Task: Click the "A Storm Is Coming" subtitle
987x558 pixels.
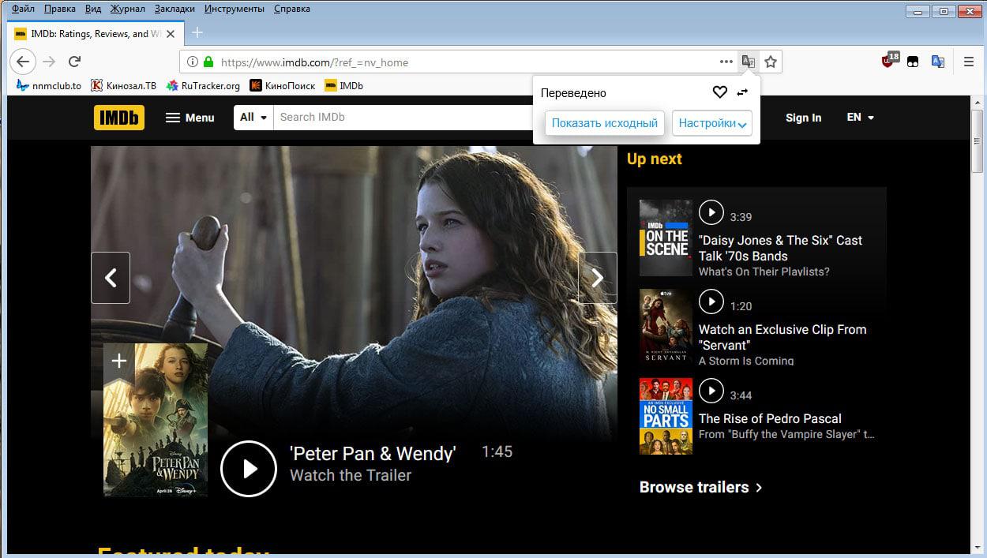Action: click(x=746, y=361)
